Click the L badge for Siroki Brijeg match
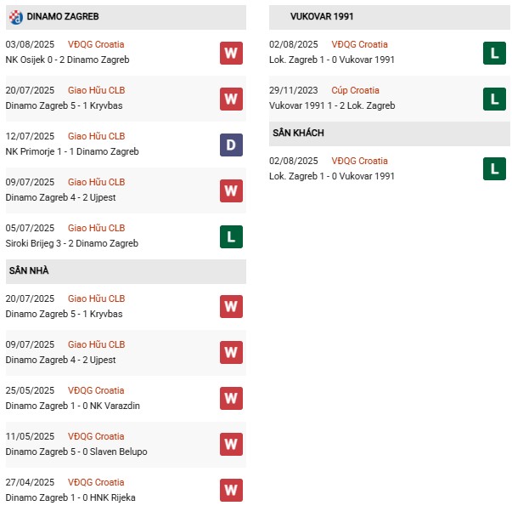Image resolution: width=512 pixels, height=517 pixels. pyautogui.click(x=231, y=236)
